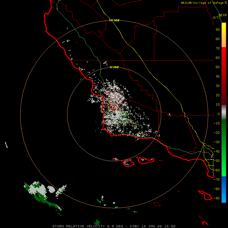Pick the blue segment at the color bar bottom
Image resolution: width=228 pixels, height=228 pixels.
tap(224, 189)
